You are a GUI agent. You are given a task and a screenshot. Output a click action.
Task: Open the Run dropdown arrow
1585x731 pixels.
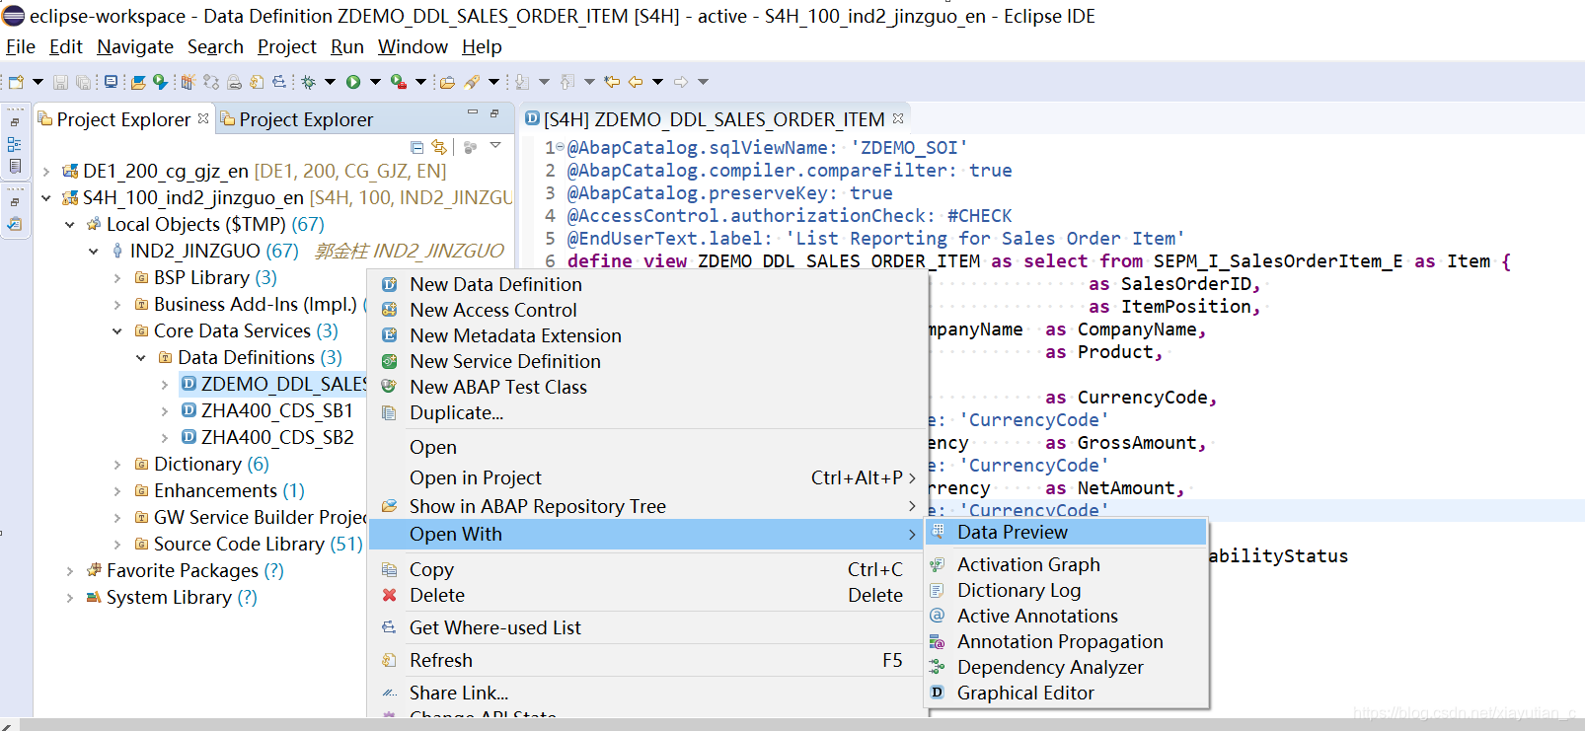[375, 82]
